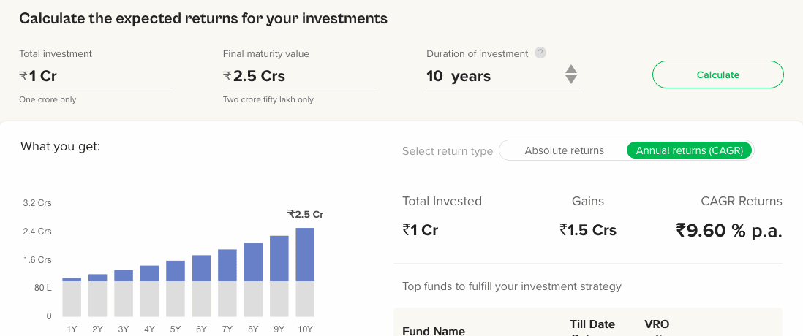Edit the Final maturity value field

[300, 76]
